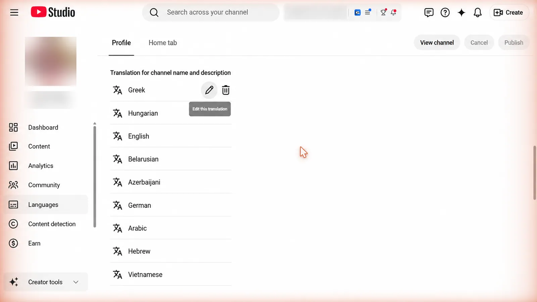Click the trophy icon in the extension bar
The height and width of the screenshot is (302, 537).
point(383,12)
